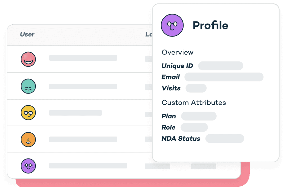Open the Overview section heading
Image resolution: width=286 pixels, height=187 pixels.
coord(177,52)
